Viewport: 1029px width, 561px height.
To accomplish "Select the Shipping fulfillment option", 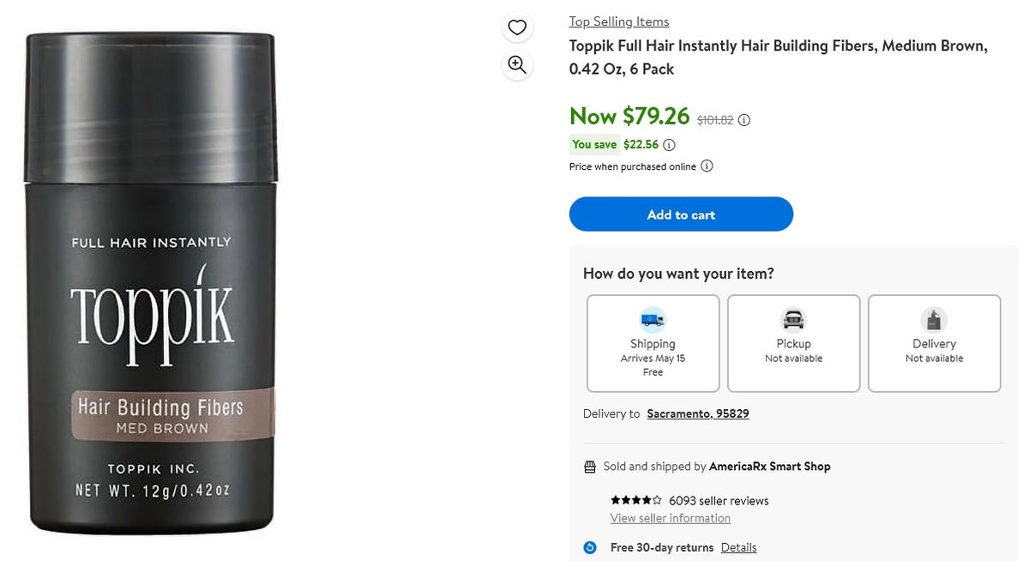I will [653, 343].
